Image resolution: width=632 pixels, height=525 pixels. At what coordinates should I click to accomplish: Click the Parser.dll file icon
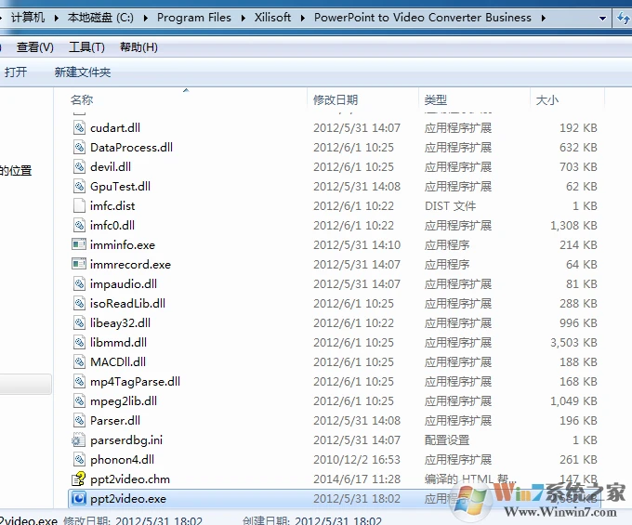click(x=79, y=420)
